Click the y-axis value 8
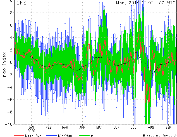 point(11,13)
